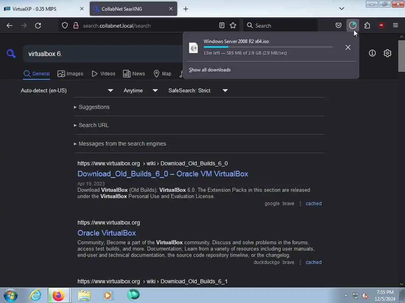This screenshot has height=303, width=405.
Task: Open engine options for Oracle VirtualBox result
Action: pyautogui.click(x=300, y=262)
